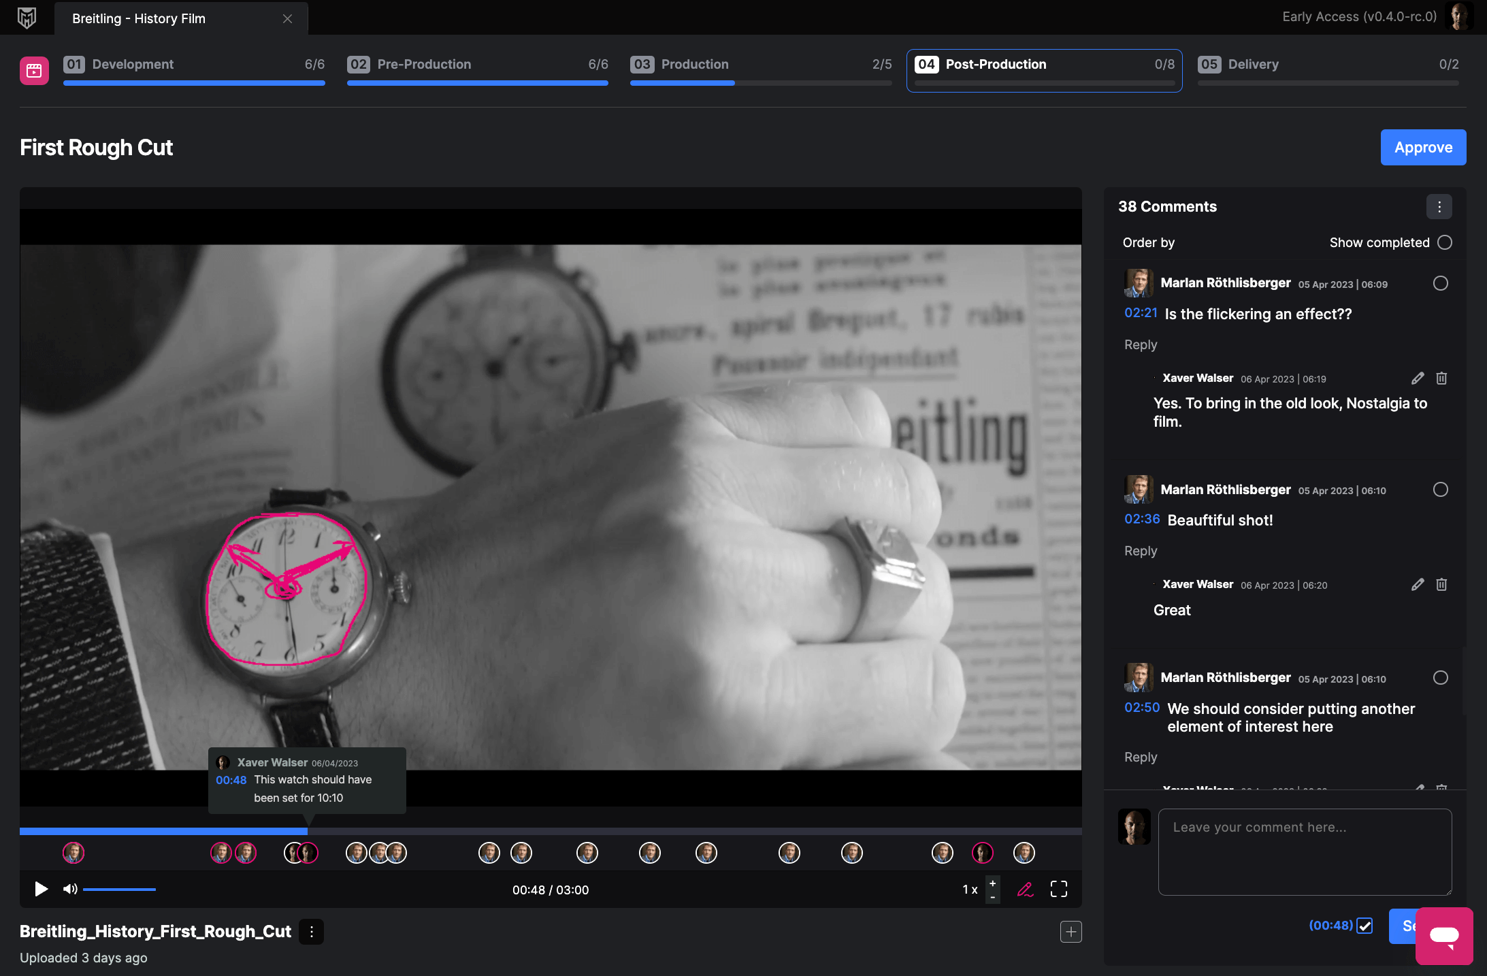1487x976 pixels.
Task: Jump to timestamp 02:36 in comments
Action: (1142, 519)
